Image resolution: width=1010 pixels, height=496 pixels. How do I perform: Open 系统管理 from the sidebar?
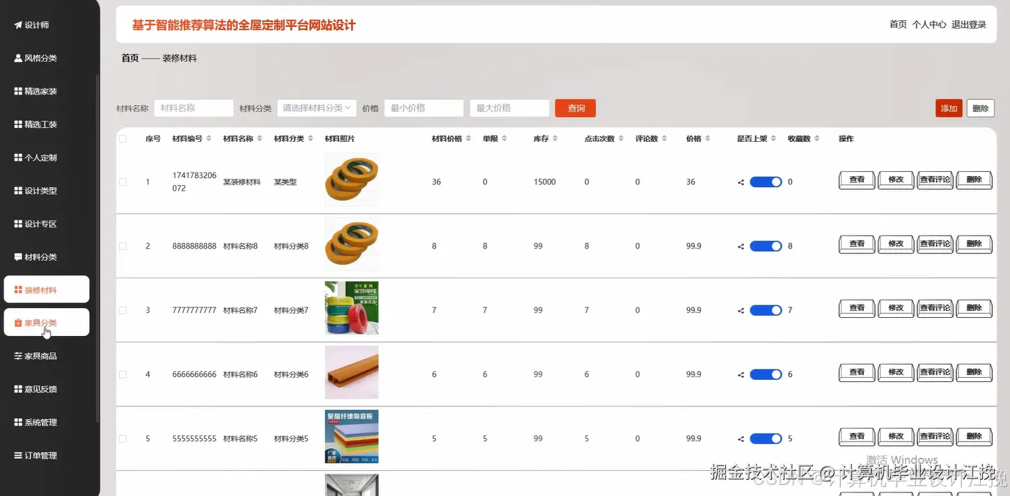38,422
